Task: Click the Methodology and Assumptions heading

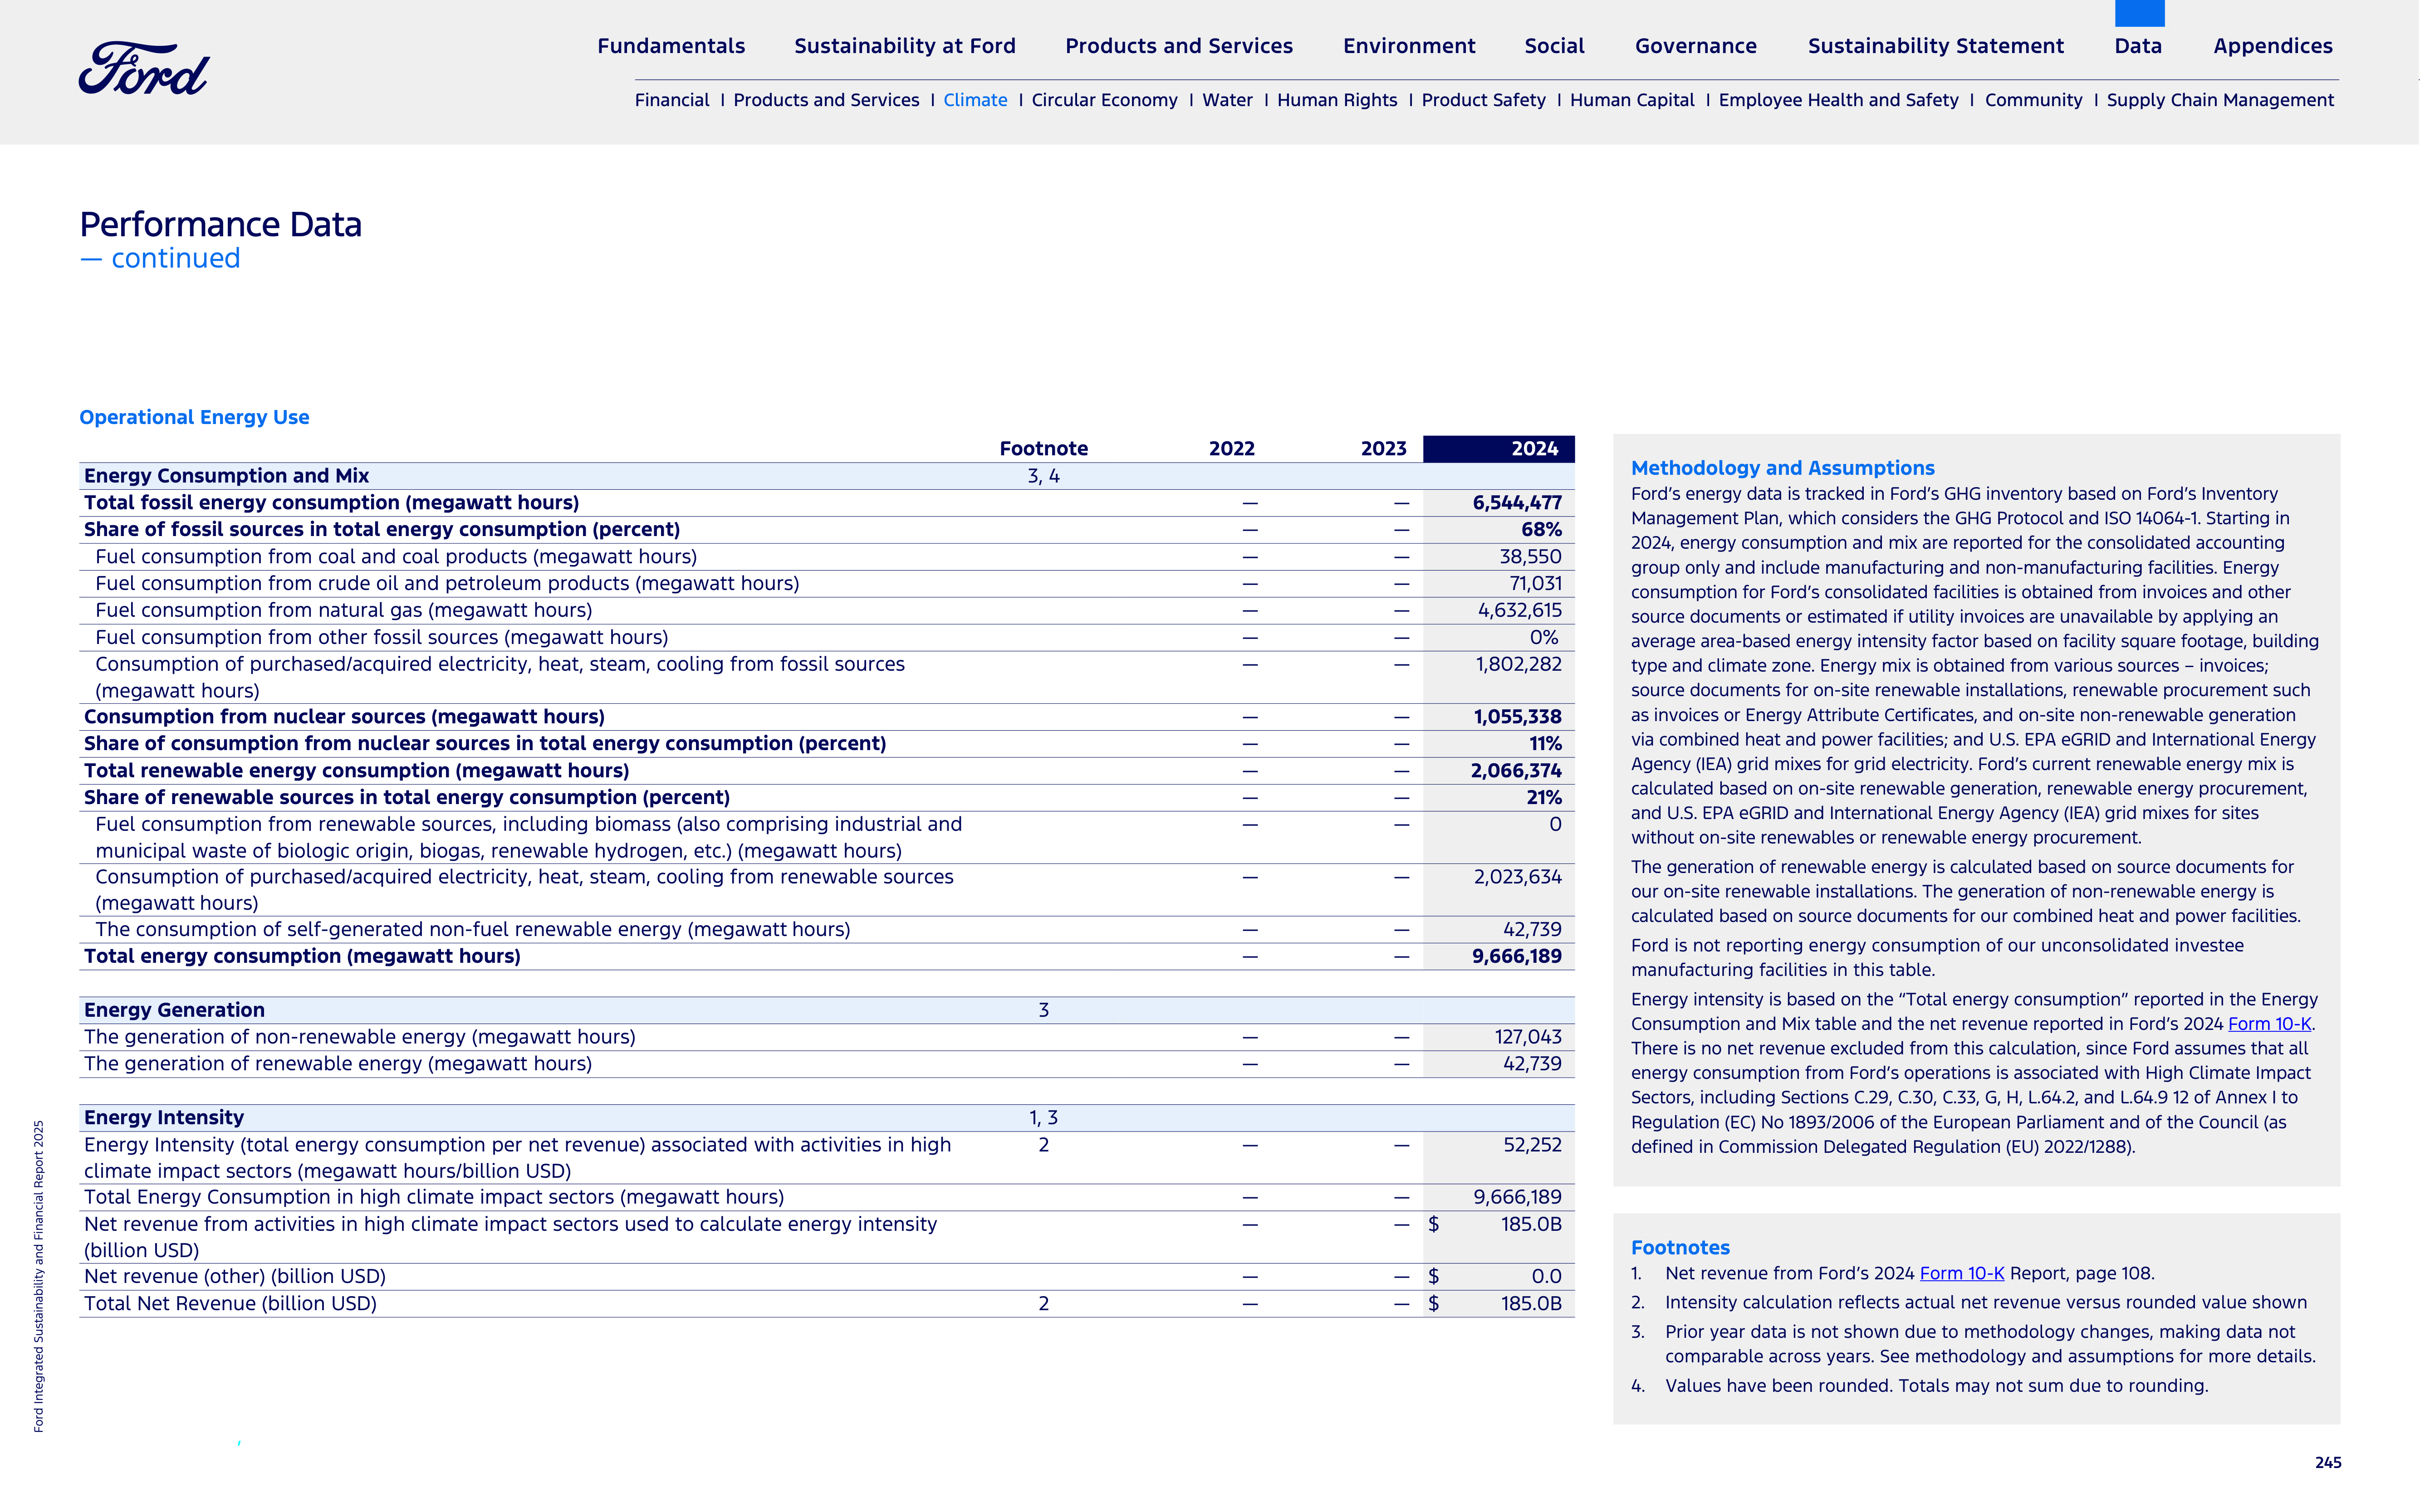Action: (1782, 468)
